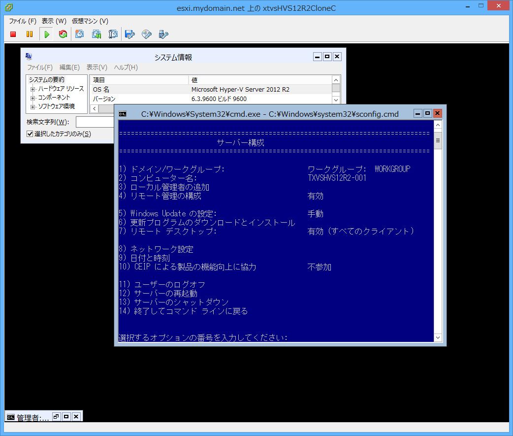Image resolution: width=513 pixels, height=436 pixels.
Task: Open 編集(E) menu in System Information window
Action: (x=69, y=67)
